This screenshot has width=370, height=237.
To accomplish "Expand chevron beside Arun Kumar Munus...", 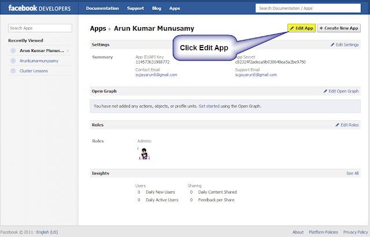I will (68, 51).
